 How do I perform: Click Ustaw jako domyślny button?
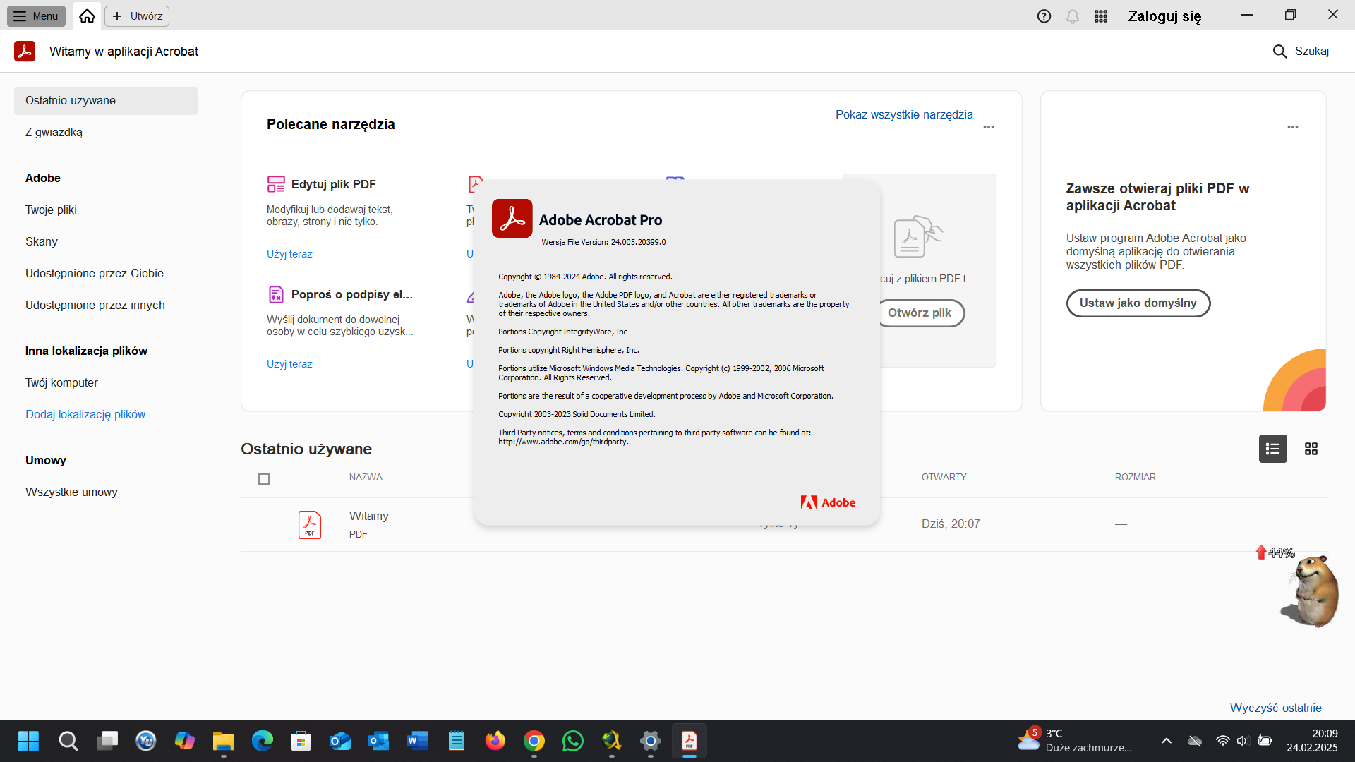(1138, 303)
